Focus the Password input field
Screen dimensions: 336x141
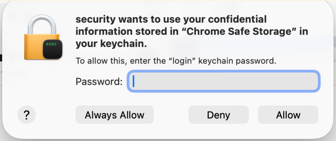pos(224,82)
